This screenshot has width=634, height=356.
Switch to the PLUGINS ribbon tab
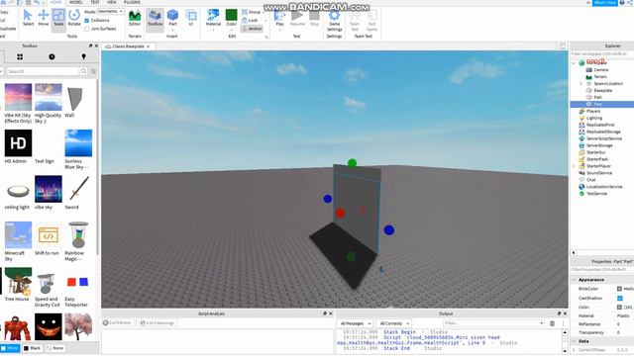(x=132, y=2)
